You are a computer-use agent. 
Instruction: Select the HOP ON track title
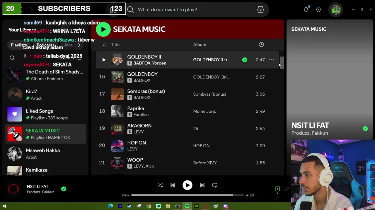pyautogui.click(x=137, y=143)
